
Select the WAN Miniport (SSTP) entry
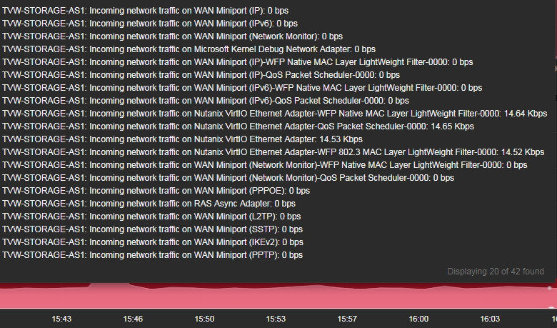152,229
